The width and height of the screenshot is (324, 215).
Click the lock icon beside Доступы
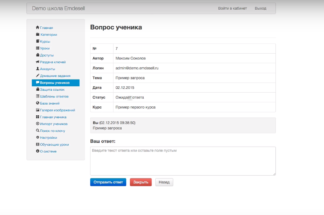point(37,55)
